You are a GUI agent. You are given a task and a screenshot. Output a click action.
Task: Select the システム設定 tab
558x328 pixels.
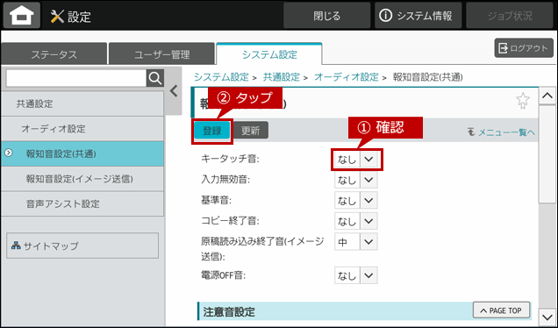[x=269, y=54]
